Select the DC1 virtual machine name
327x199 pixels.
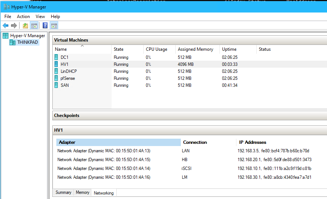click(x=64, y=57)
